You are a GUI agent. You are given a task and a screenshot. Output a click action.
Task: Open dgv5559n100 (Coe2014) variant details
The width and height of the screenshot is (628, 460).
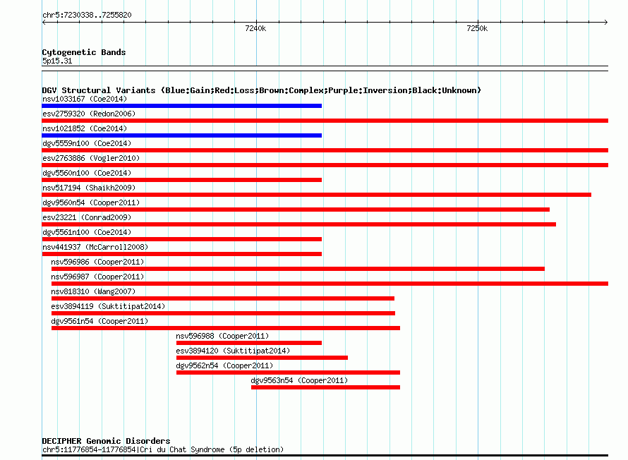coord(87,143)
